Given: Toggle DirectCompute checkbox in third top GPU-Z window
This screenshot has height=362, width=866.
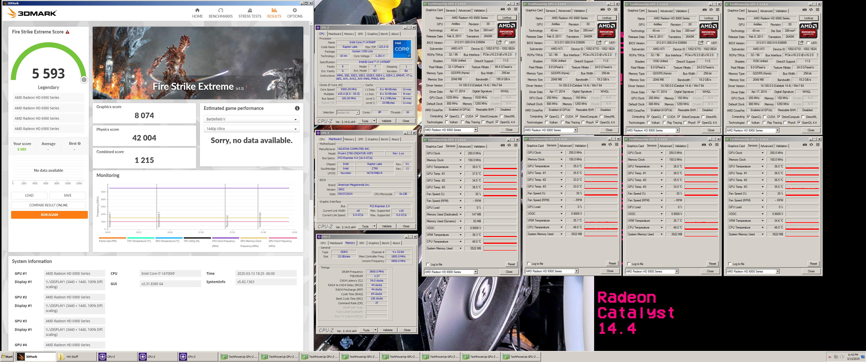Looking at the screenshot, I should 679,117.
